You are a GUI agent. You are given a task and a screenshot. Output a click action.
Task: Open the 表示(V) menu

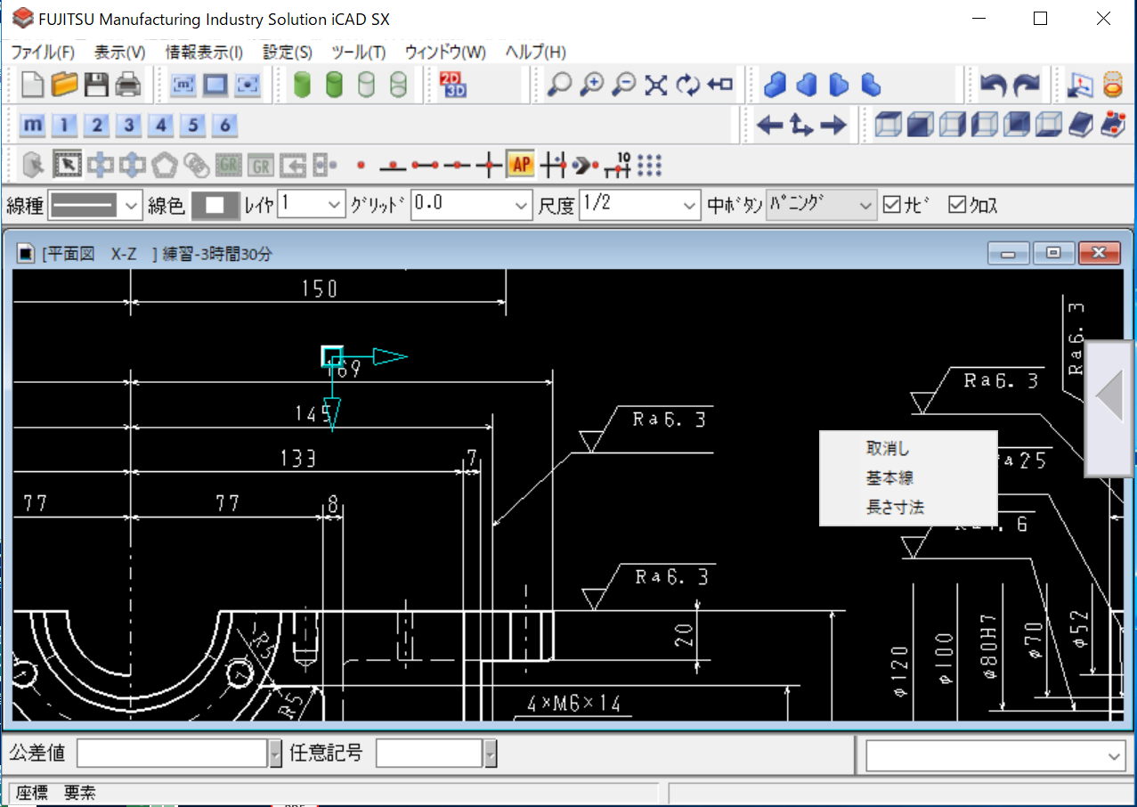pyautogui.click(x=120, y=52)
